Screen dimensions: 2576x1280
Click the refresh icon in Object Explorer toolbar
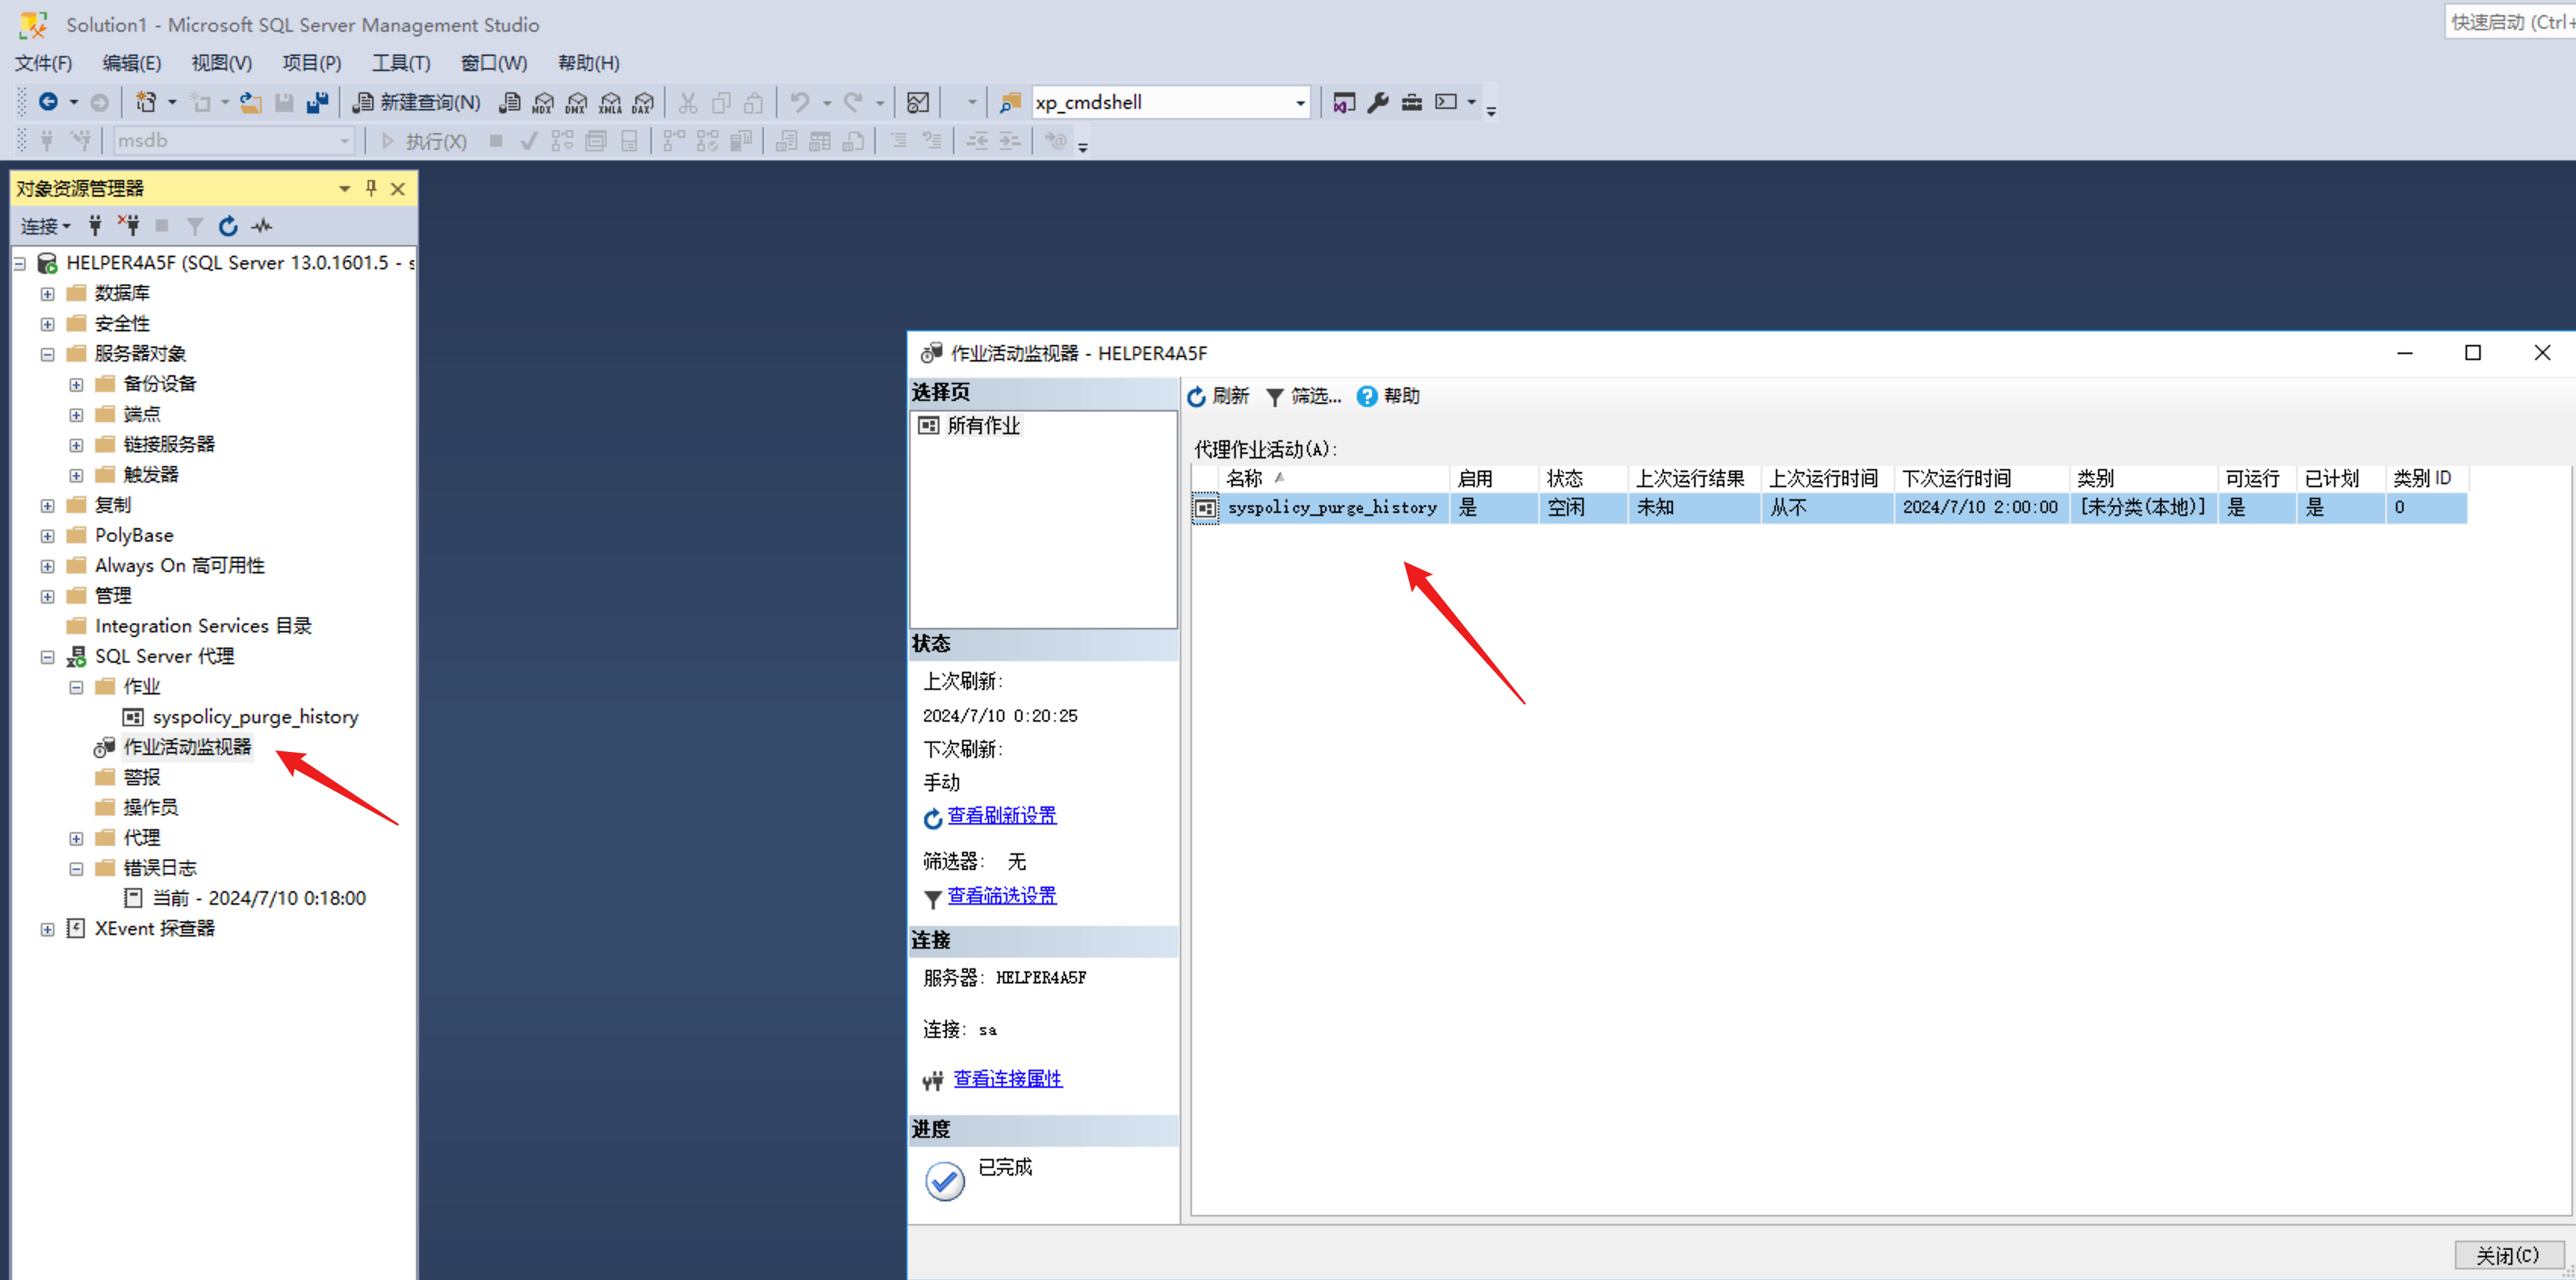(x=228, y=226)
